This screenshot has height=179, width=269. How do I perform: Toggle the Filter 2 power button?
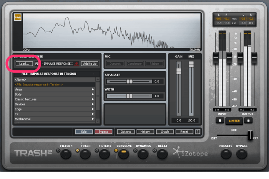point(97,150)
